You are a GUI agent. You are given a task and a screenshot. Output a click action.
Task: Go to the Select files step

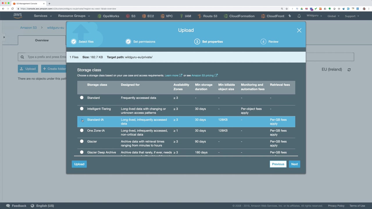(83, 42)
